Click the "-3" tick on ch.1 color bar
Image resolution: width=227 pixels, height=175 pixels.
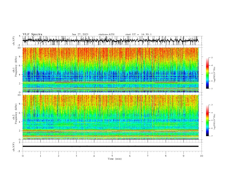point(211,57)
